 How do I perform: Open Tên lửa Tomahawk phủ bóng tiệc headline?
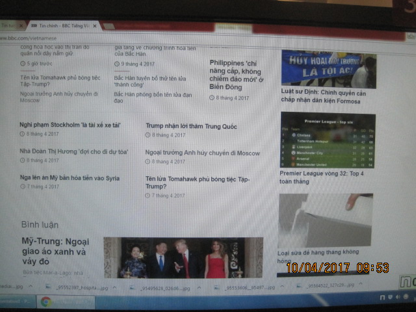click(x=198, y=183)
